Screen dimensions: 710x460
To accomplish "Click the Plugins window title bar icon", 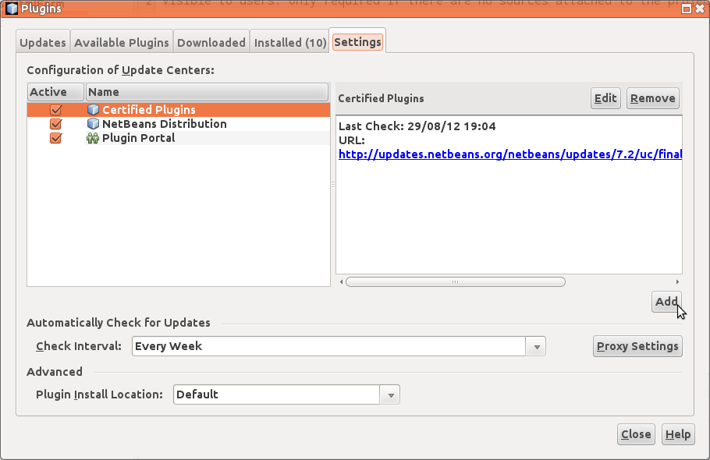I will pyautogui.click(x=11, y=9).
